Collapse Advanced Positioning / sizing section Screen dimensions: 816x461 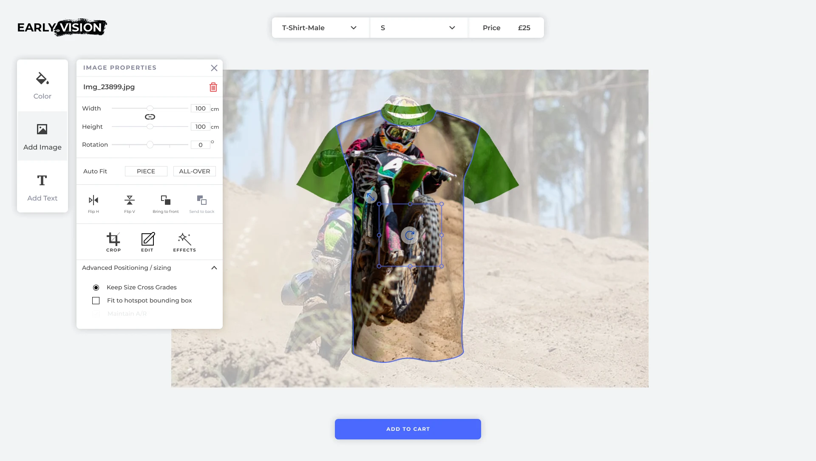pyautogui.click(x=214, y=268)
